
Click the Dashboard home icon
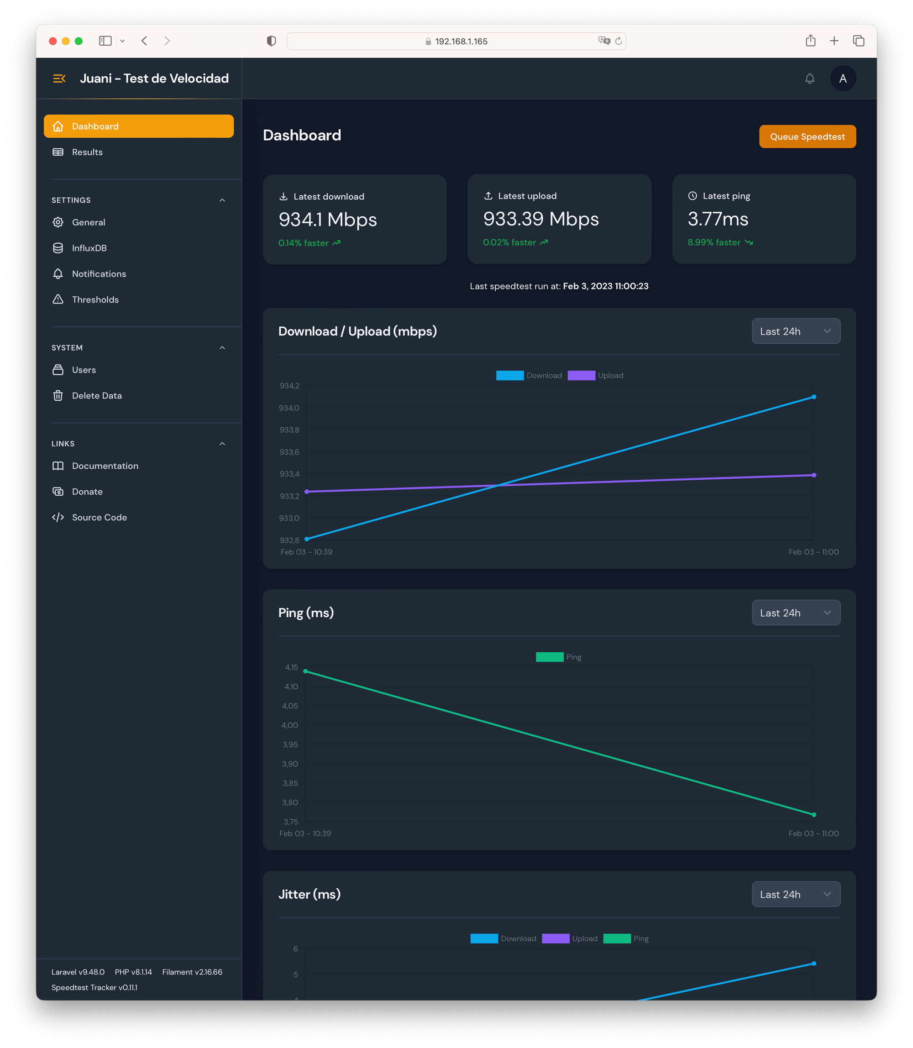tap(58, 126)
